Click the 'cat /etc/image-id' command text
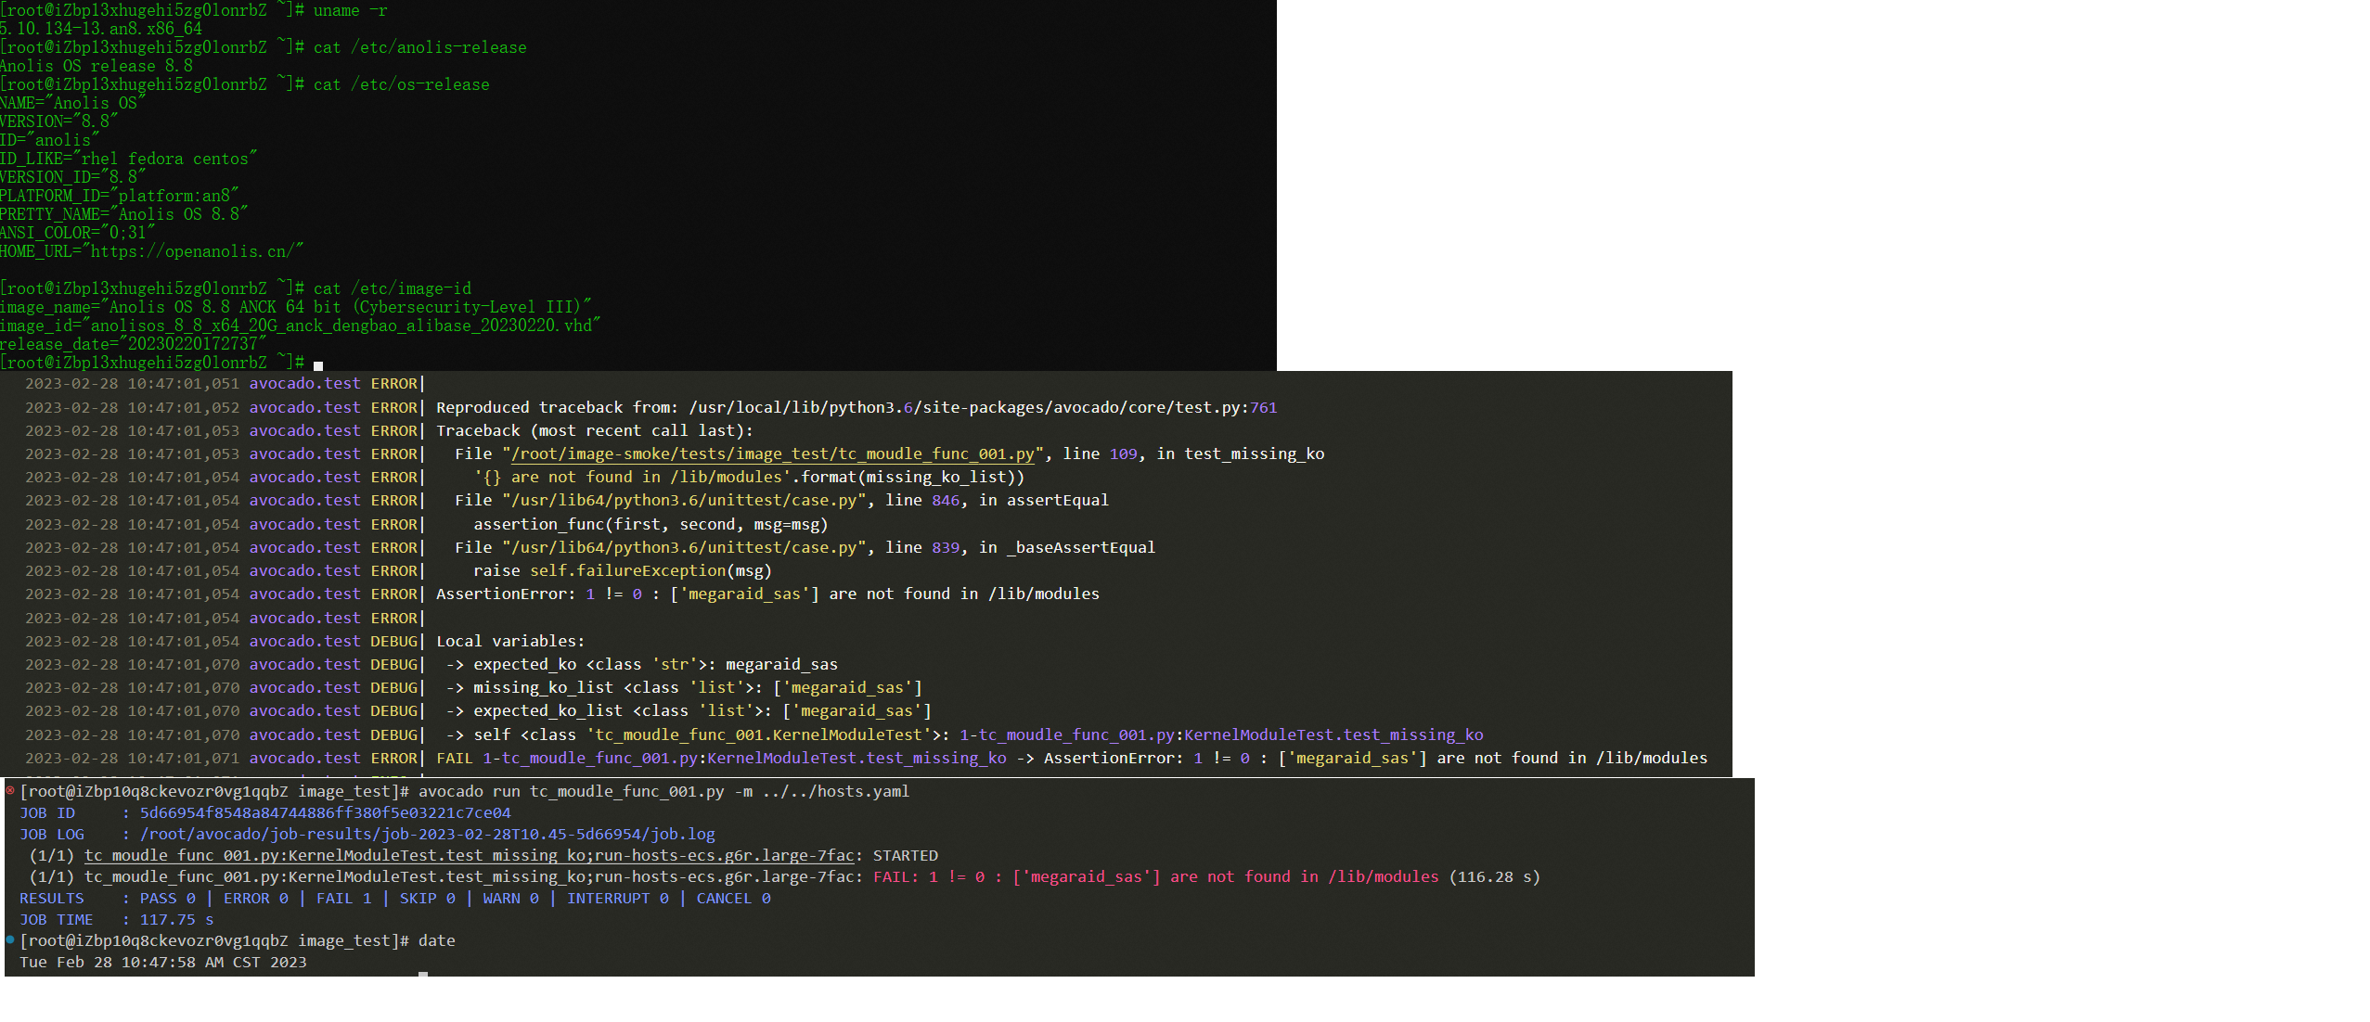This screenshot has width=2370, height=1022. (392, 288)
